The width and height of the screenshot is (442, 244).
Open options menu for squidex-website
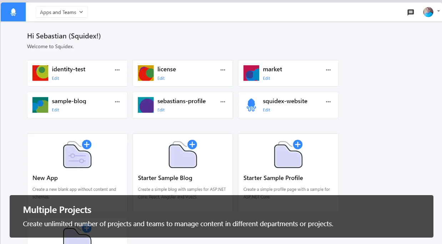pos(328,102)
